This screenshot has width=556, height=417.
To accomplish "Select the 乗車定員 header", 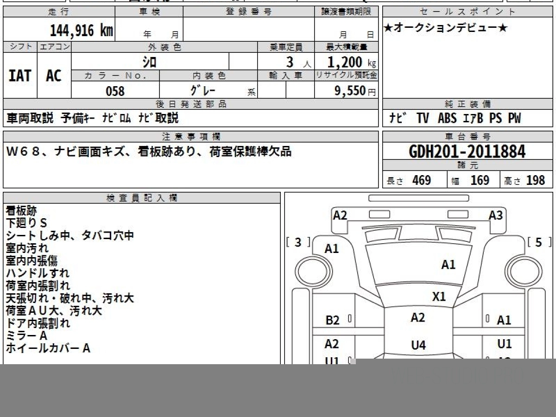I will point(286,47).
